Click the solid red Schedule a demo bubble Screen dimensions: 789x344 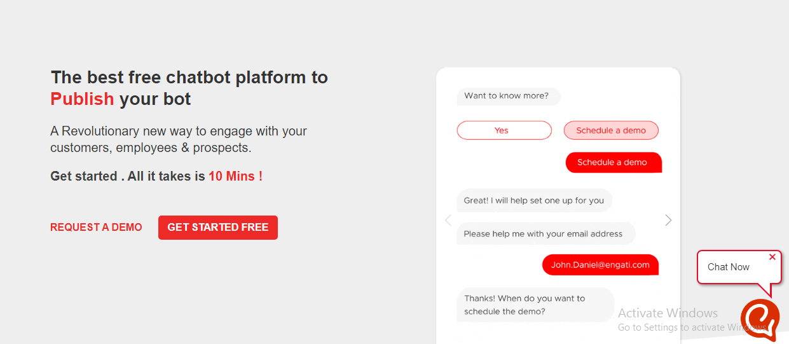613,162
